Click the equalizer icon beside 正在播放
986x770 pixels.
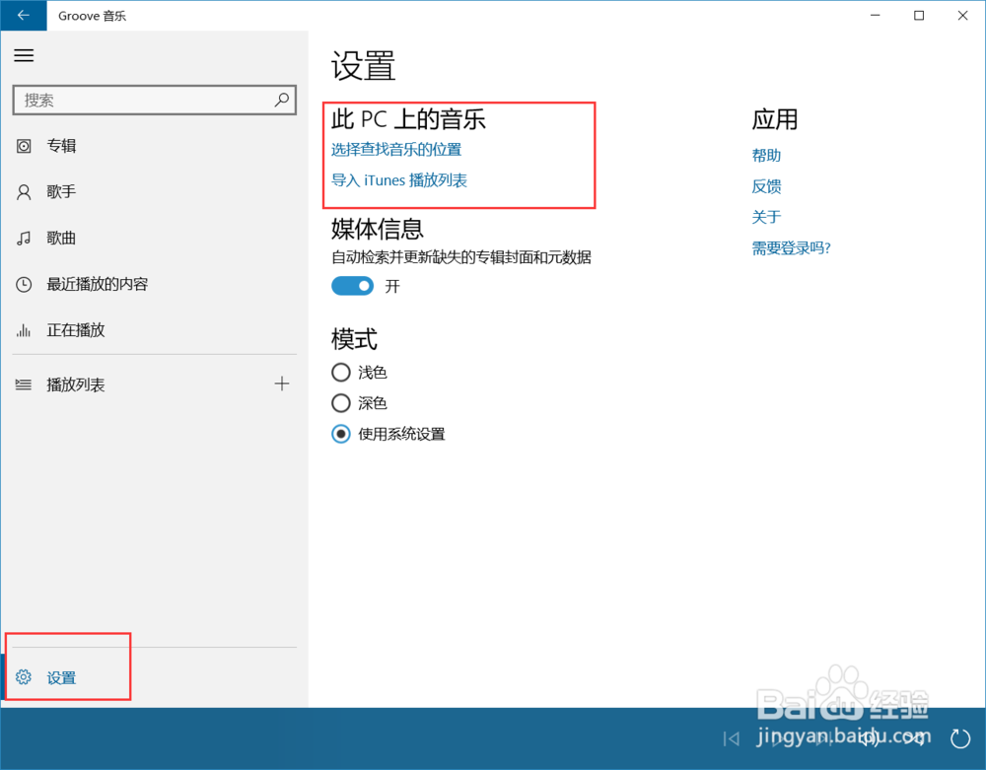click(24, 330)
